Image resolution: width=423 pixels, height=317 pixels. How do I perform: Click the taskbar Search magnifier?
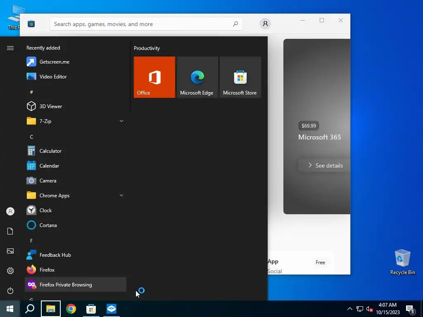point(30,309)
